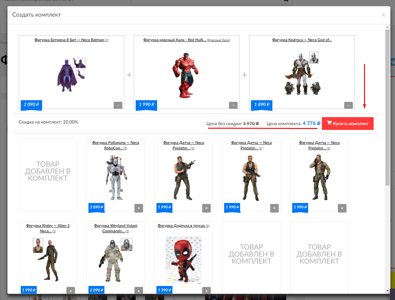
Task: Open Фигурка Ripley Alien 3 link
Action: click(48, 228)
